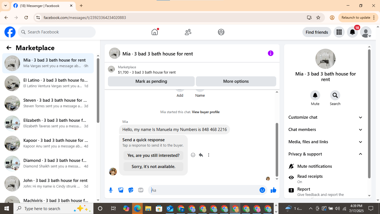The height and width of the screenshot is (214, 380).
Task: Open the Friends icon in top navigation
Action: 188,32
